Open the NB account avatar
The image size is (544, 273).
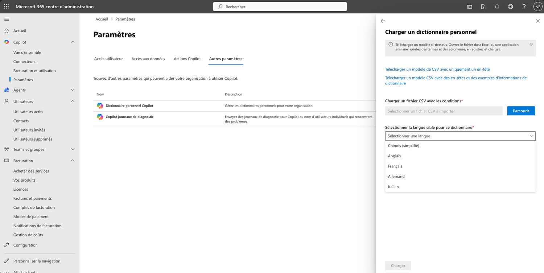point(537,7)
